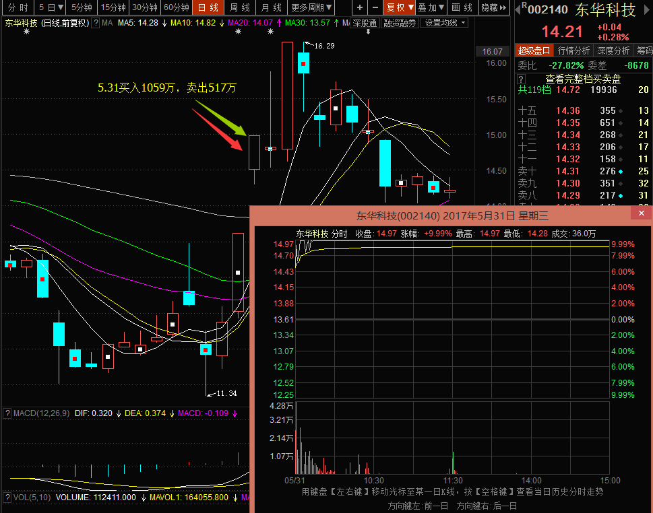Switch to 周线 weekly period
The image size is (653, 513).
240,7
